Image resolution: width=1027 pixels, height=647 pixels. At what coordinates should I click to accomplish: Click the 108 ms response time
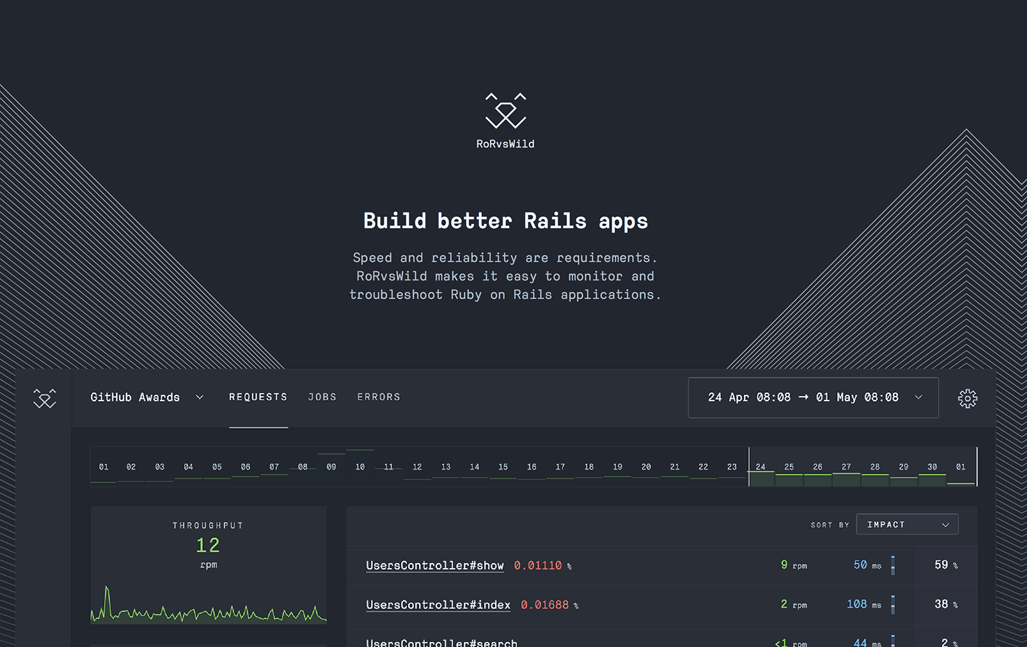point(864,604)
